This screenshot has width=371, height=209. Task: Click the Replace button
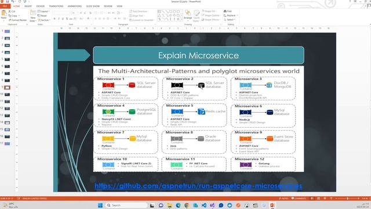click(x=231, y=16)
